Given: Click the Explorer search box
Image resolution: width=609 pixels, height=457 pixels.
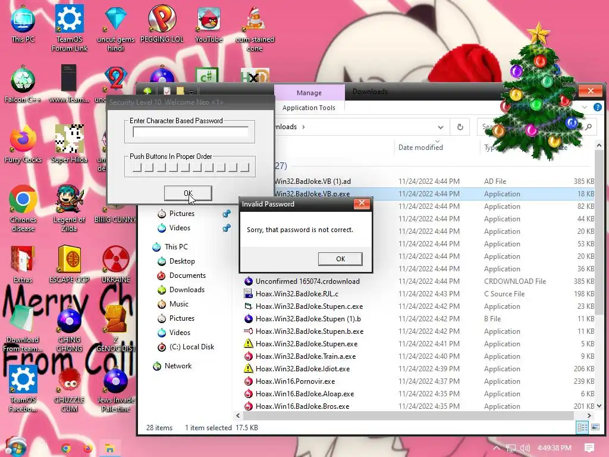Looking at the screenshot, I should coord(536,127).
